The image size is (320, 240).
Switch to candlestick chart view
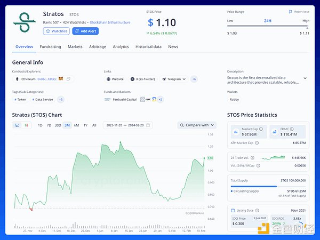pos(26,125)
